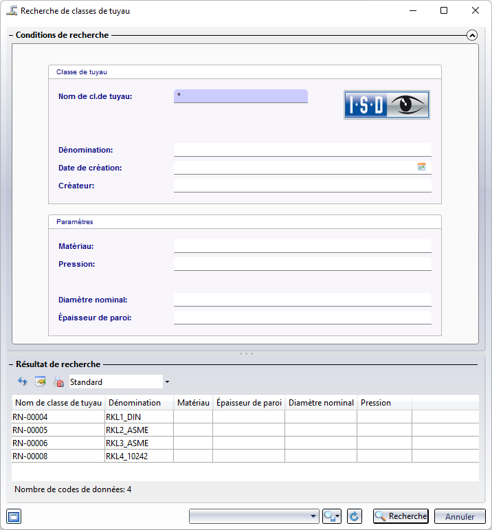Image resolution: width=492 pixels, height=530 pixels.
Task: Click the Nombre de codes de données status text
Action: coord(73,489)
